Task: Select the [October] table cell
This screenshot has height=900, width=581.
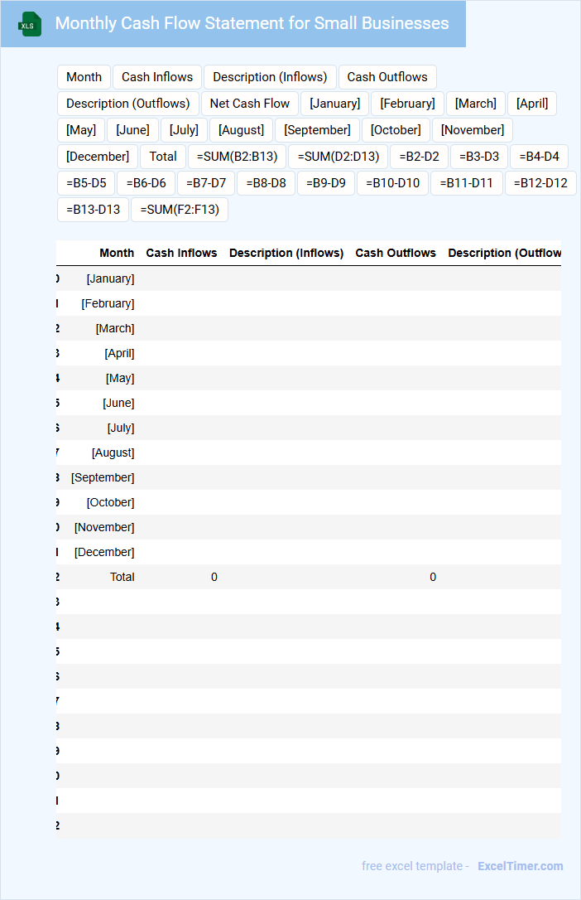Action: pos(111,502)
